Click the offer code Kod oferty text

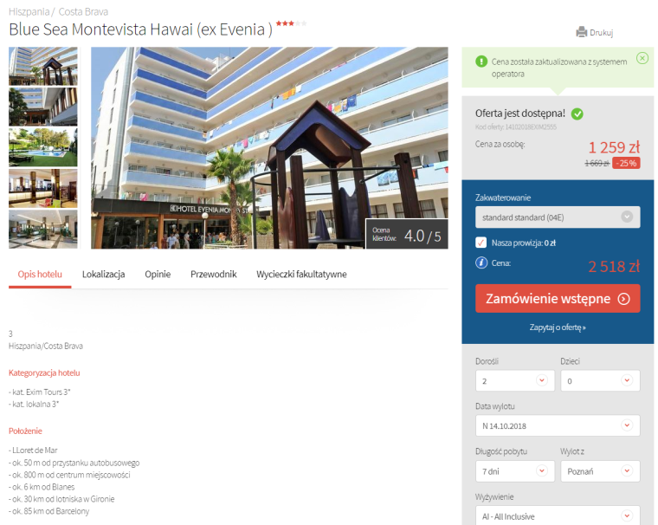[516, 126]
